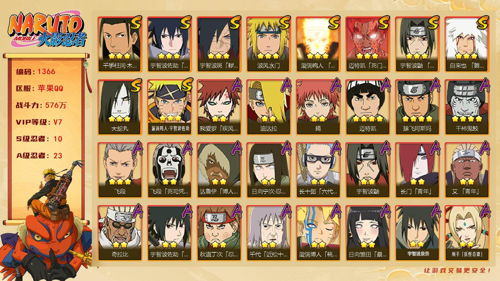Select the 纲手「妖怪奇谭」 card
This screenshot has height=281, width=500.
[467, 233]
